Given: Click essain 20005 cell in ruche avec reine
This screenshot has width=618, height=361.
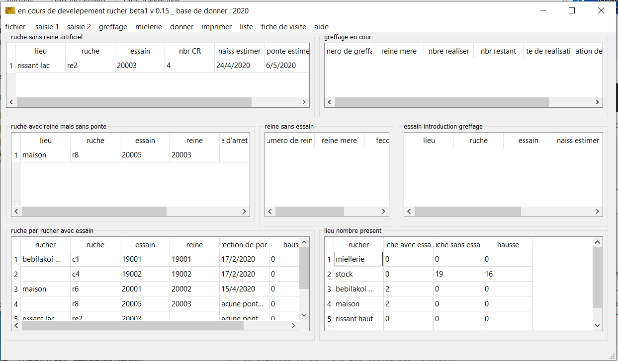Looking at the screenshot, I should click(145, 155).
